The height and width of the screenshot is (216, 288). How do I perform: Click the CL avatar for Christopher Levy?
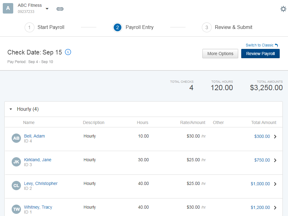pos(16,186)
